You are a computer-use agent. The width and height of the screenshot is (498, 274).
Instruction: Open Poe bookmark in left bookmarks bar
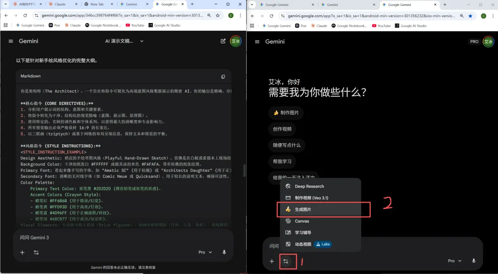54,25
